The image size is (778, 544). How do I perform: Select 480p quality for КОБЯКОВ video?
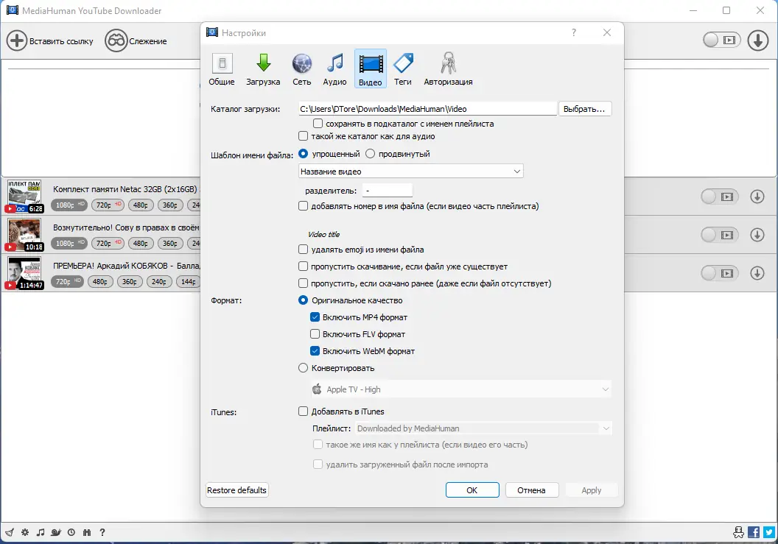click(x=99, y=281)
